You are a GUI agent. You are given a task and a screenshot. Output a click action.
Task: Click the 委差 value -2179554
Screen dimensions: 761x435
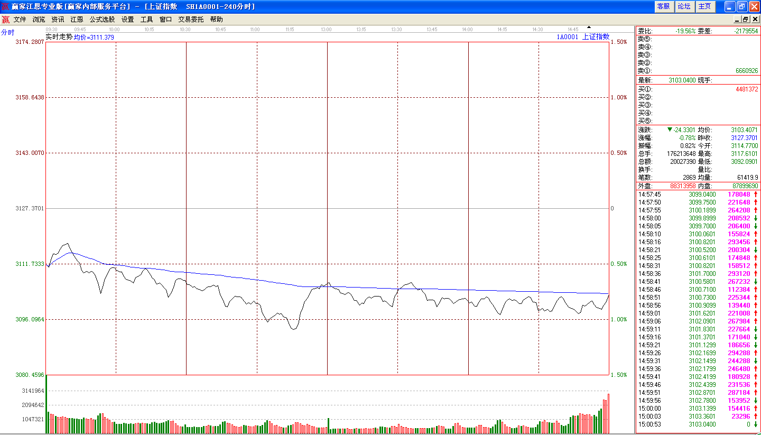point(746,31)
